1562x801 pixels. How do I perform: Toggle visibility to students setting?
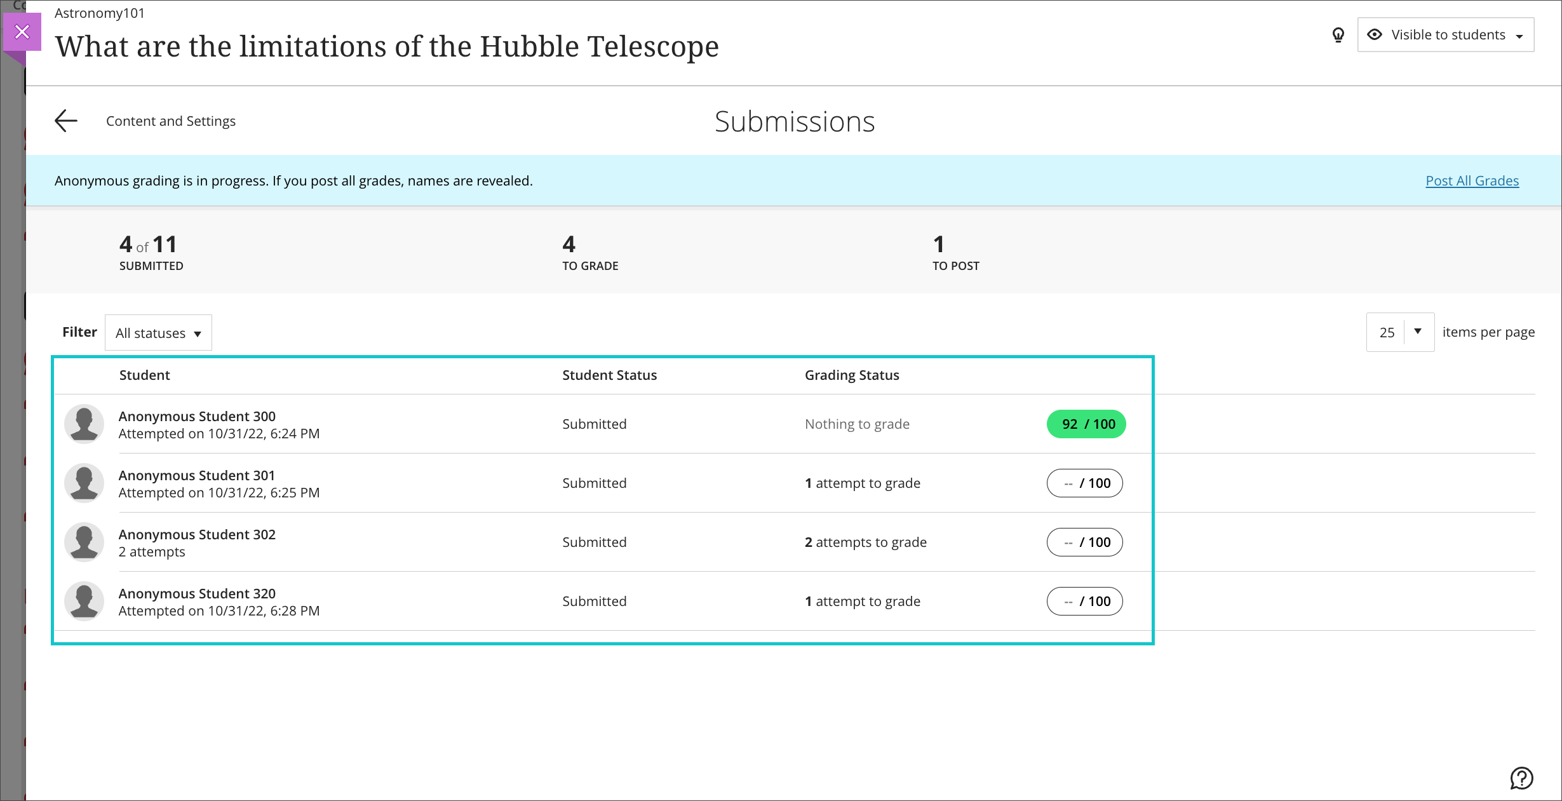1444,34
